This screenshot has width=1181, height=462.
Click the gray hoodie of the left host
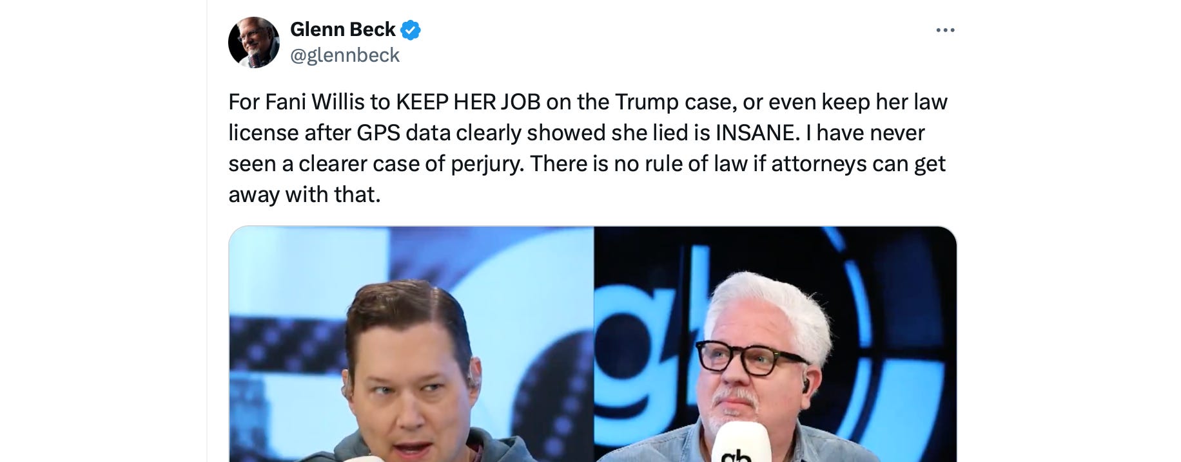pyautogui.click(x=503, y=447)
